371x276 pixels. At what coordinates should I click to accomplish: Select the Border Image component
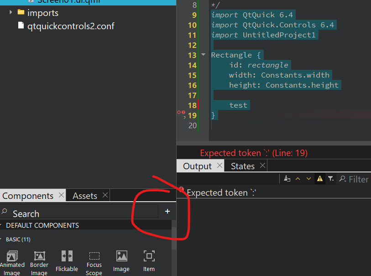pyautogui.click(x=39, y=256)
